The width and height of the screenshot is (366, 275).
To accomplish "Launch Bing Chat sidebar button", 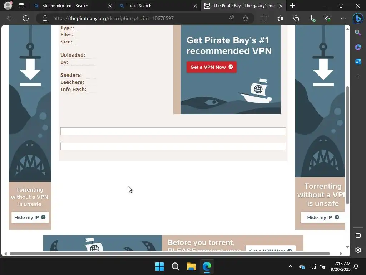I will pos(358,18).
